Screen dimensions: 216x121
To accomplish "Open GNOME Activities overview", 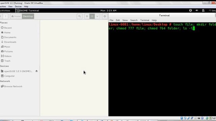I will click(5, 10).
